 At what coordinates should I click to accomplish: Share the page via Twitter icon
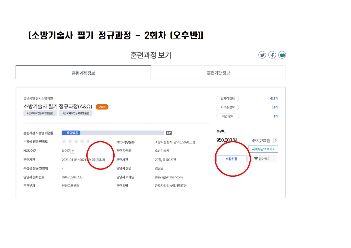point(262,55)
